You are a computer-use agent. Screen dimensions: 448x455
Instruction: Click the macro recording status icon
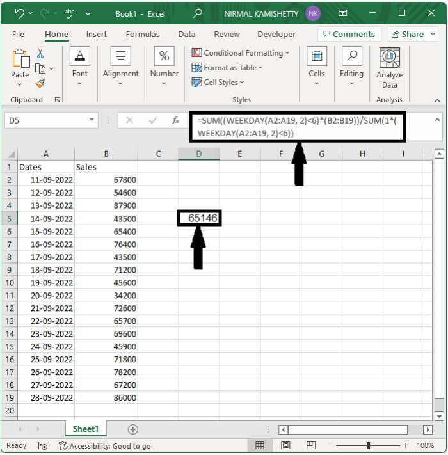click(43, 445)
